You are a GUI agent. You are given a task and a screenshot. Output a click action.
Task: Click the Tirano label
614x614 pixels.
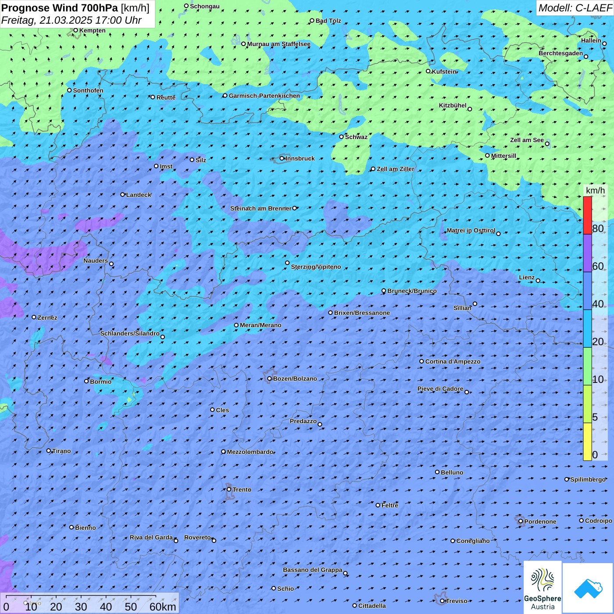tap(61, 451)
